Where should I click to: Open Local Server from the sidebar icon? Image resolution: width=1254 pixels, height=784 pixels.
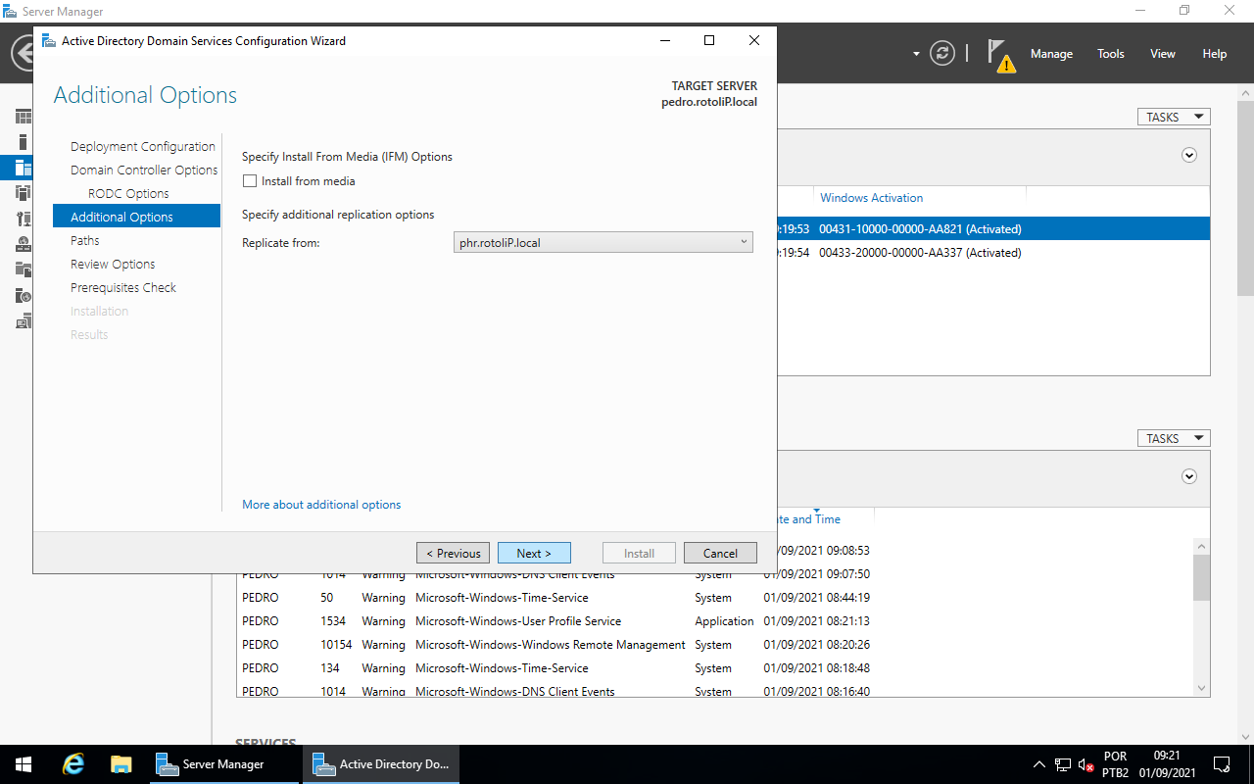pos(23,141)
